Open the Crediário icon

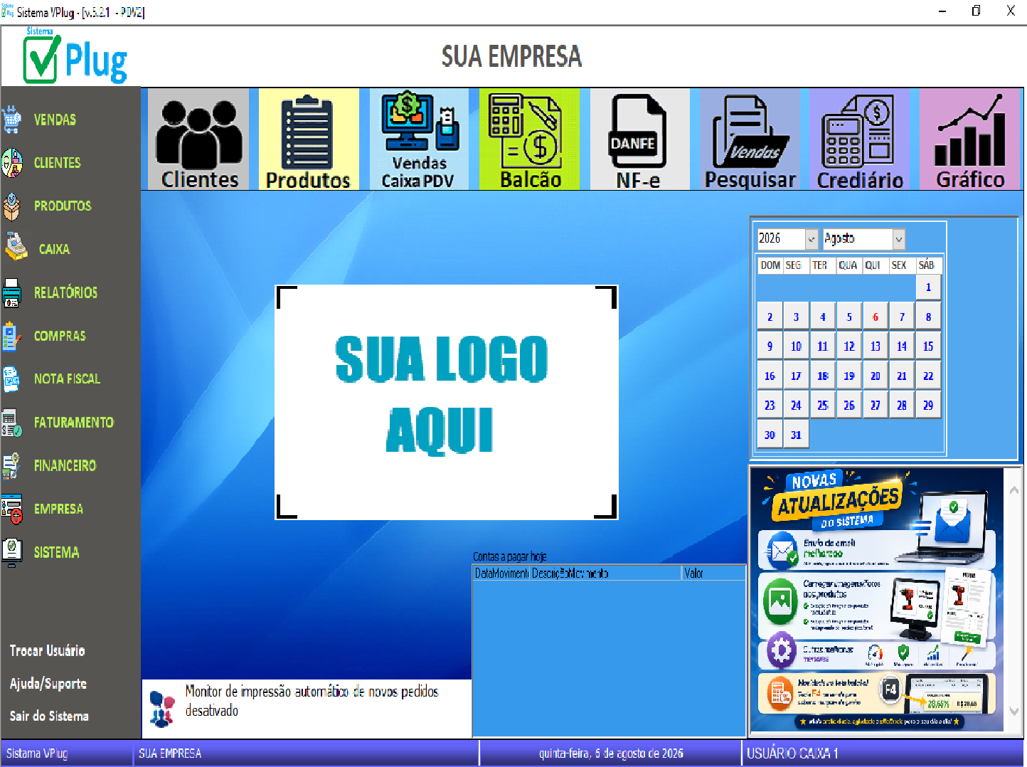click(x=860, y=139)
